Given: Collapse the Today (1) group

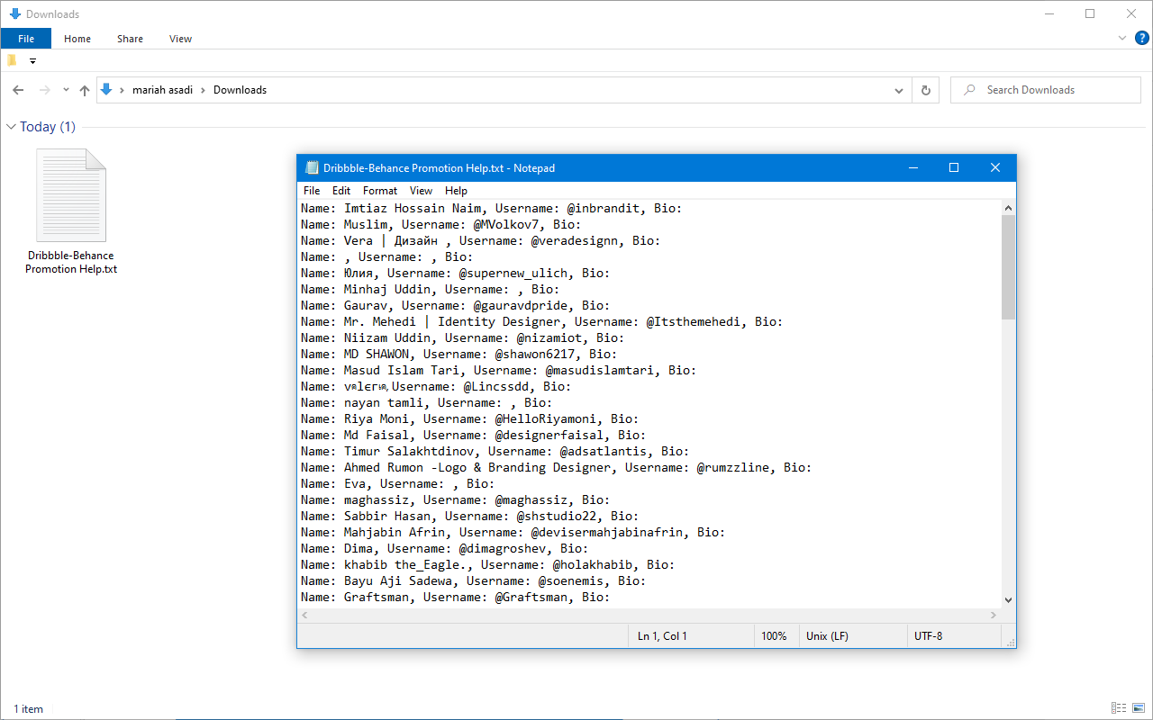Looking at the screenshot, I should point(11,127).
